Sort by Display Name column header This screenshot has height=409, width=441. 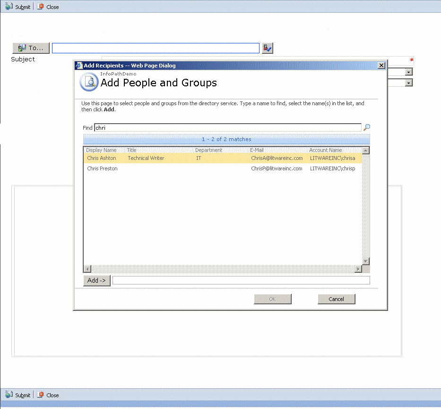click(101, 150)
